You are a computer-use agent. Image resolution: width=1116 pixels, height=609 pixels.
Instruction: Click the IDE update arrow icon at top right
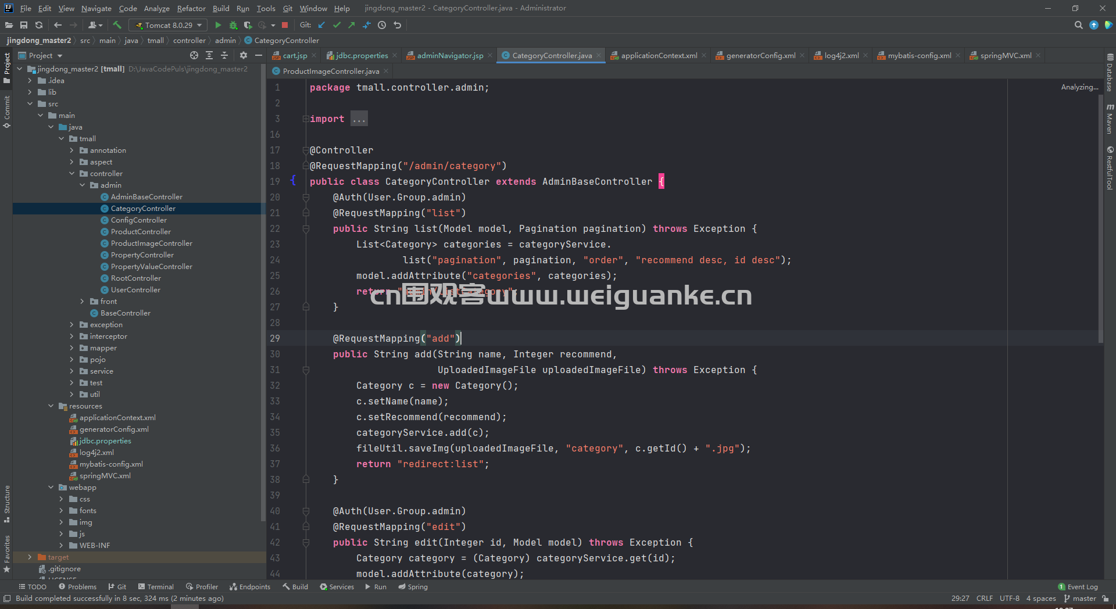[1094, 25]
